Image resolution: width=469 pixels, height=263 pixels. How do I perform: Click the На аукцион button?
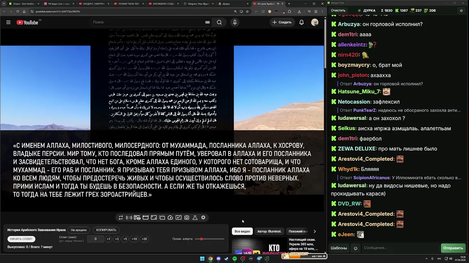(x=79, y=230)
